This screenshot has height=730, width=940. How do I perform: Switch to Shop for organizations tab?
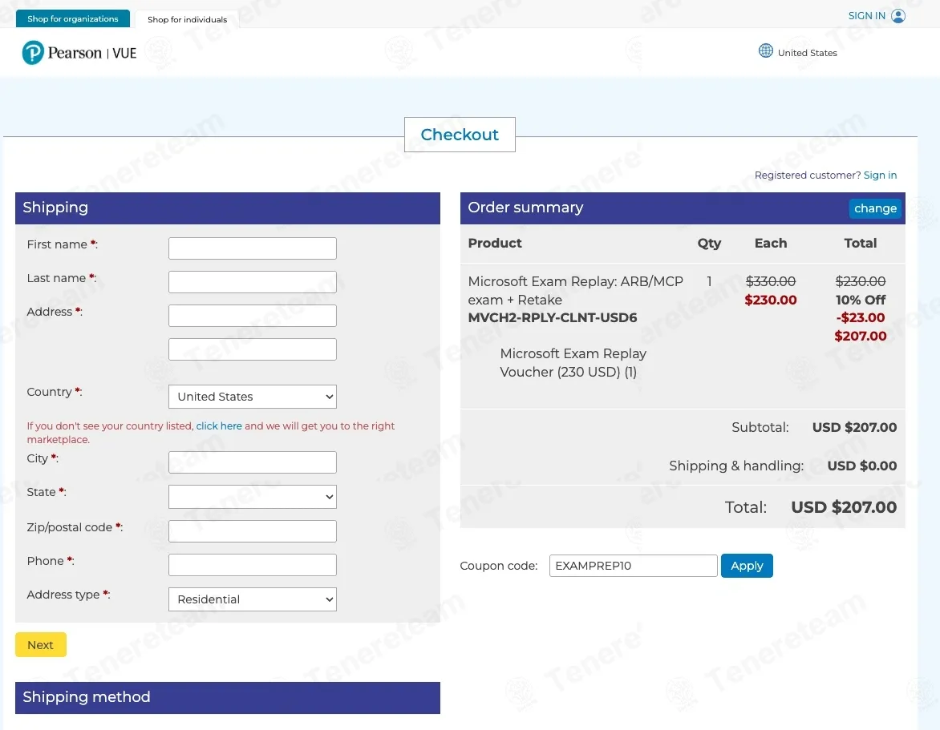pyautogui.click(x=72, y=18)
